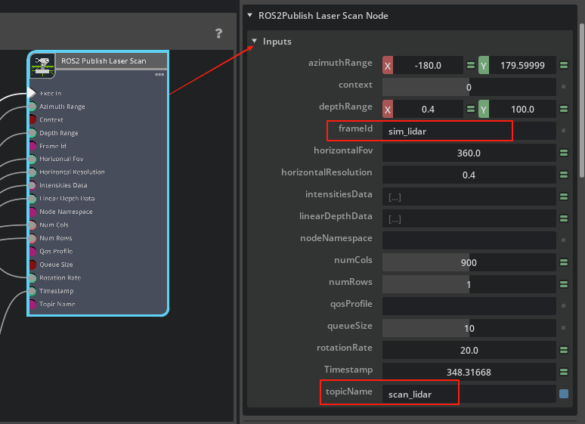Adjust the queueSize slider showing 10

click(469, 329)
